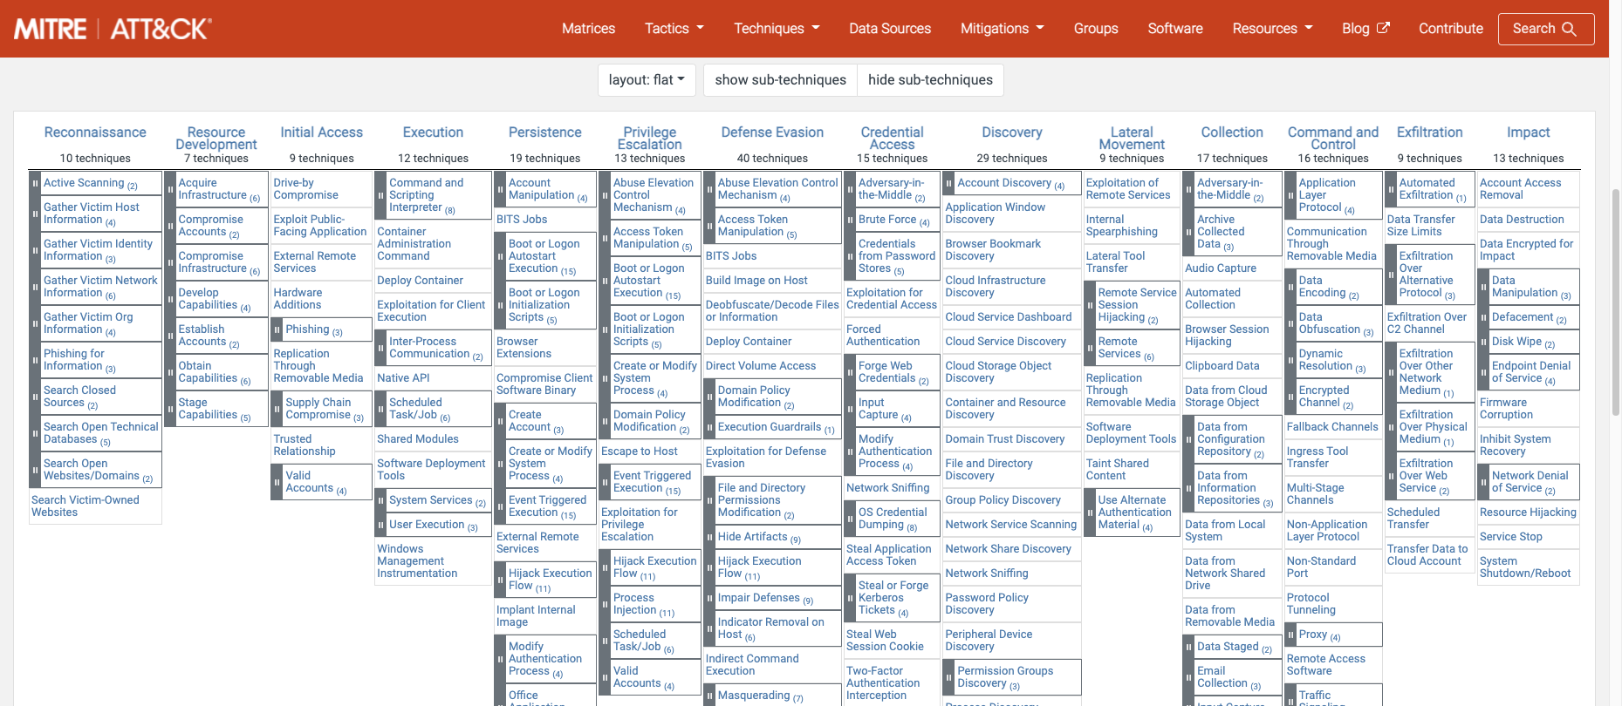Click the handle beside Create Account

tap(501, 421)
